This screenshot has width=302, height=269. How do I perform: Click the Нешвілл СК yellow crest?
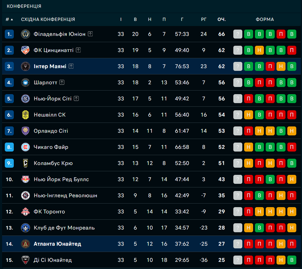(x=25, y=115)
